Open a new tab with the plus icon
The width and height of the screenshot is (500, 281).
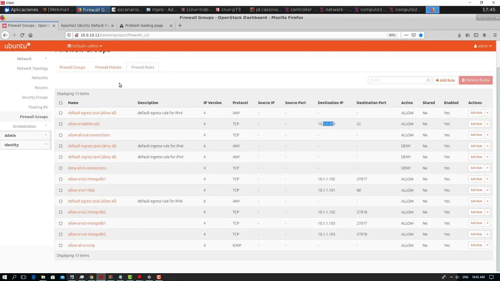point(180,25)
